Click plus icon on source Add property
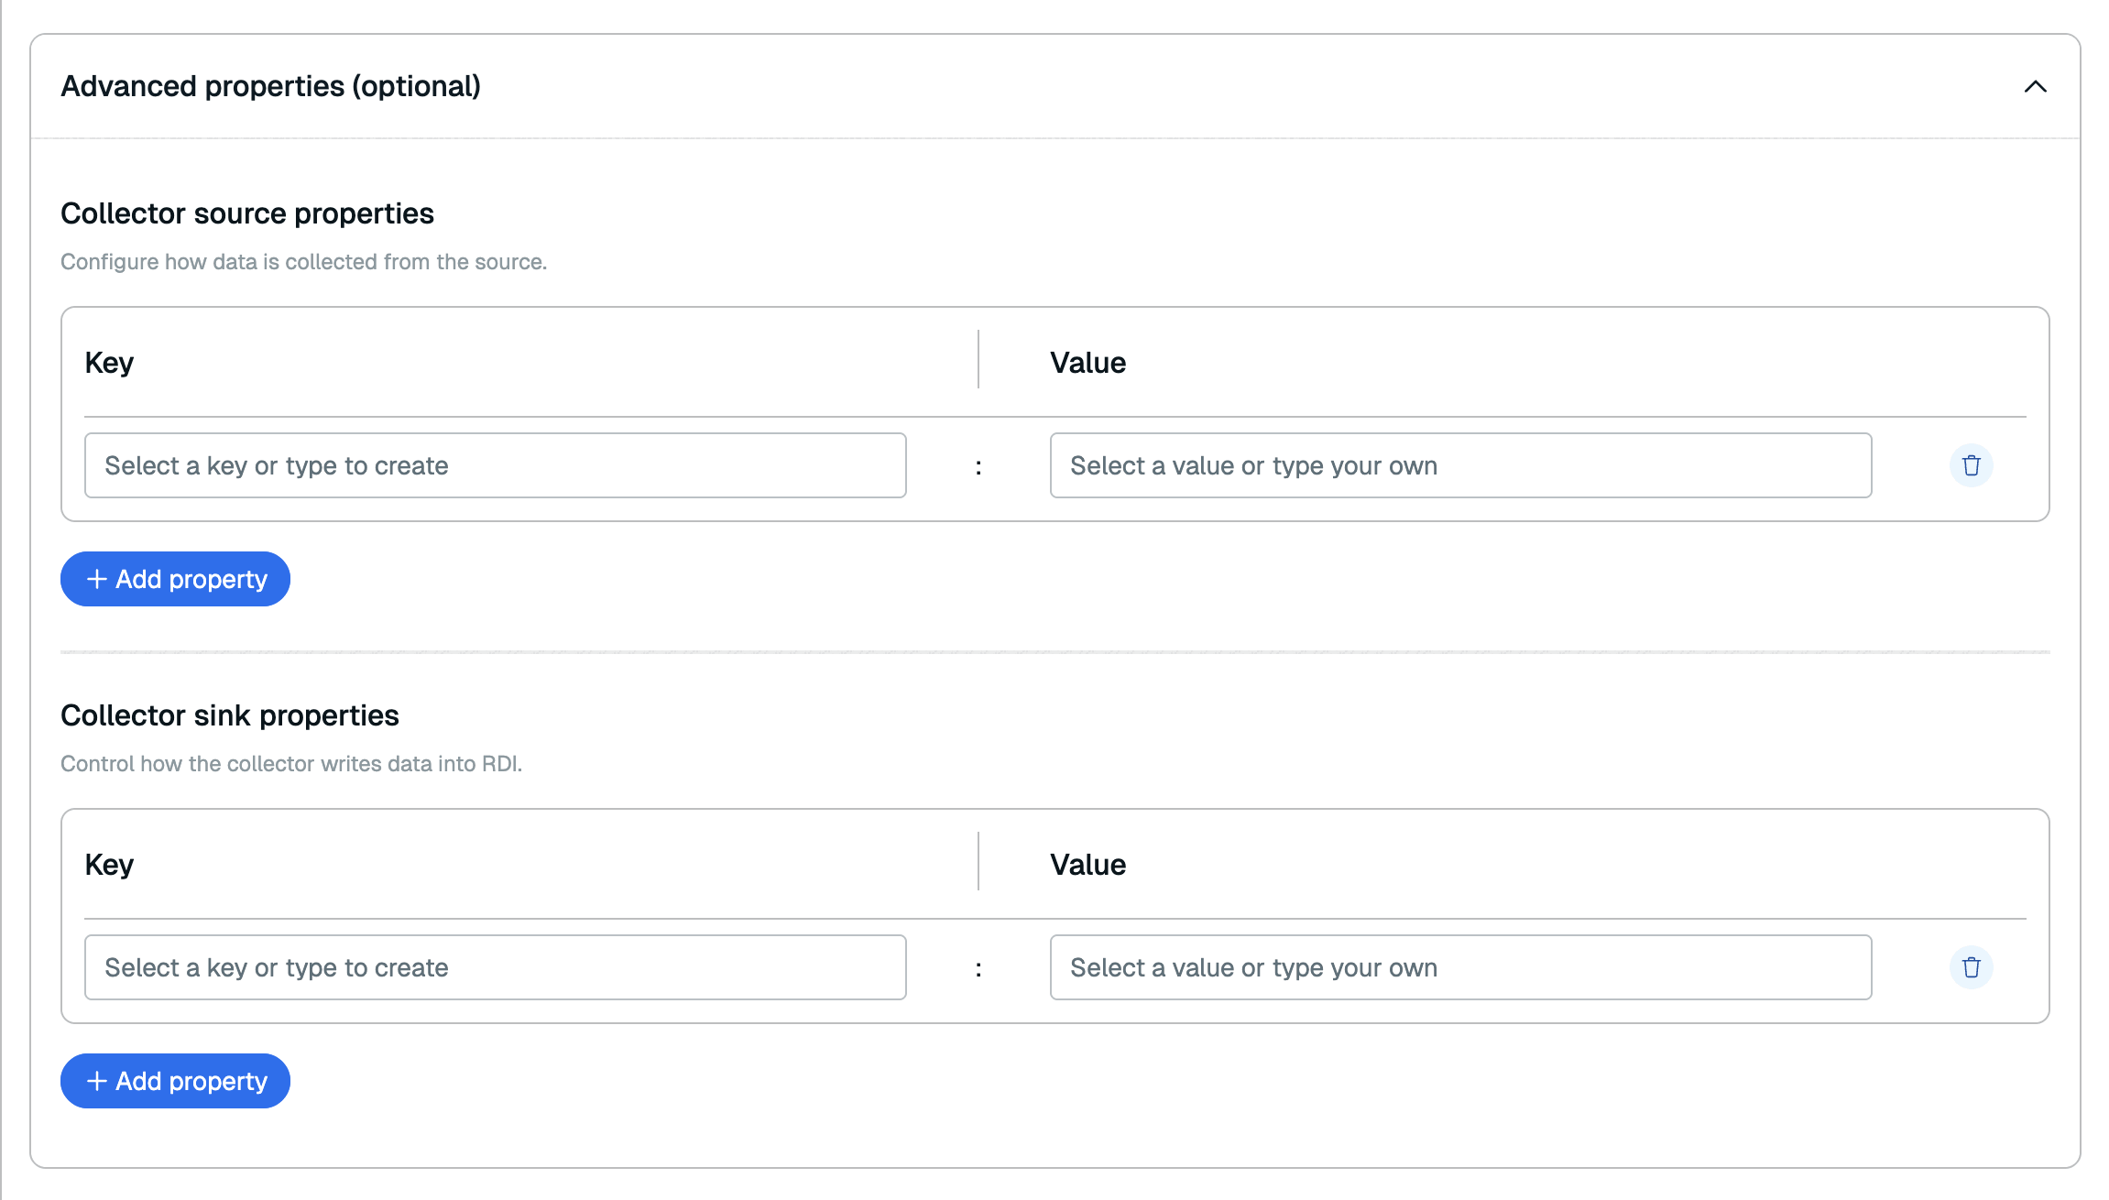 96,579
